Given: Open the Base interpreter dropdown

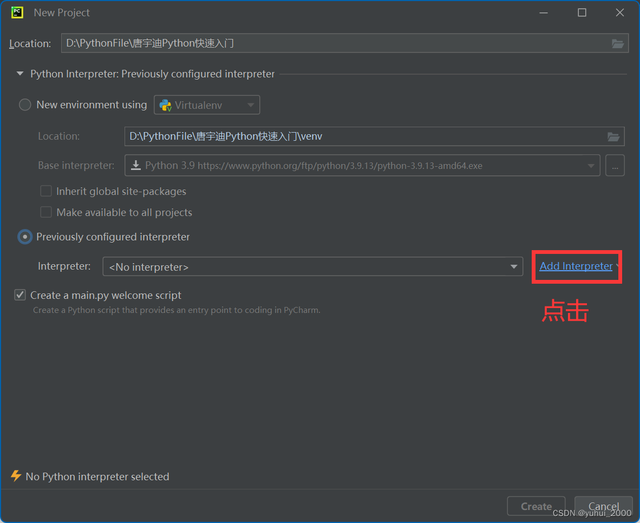Looking at the screenshot, I should [x=362, y=165].
